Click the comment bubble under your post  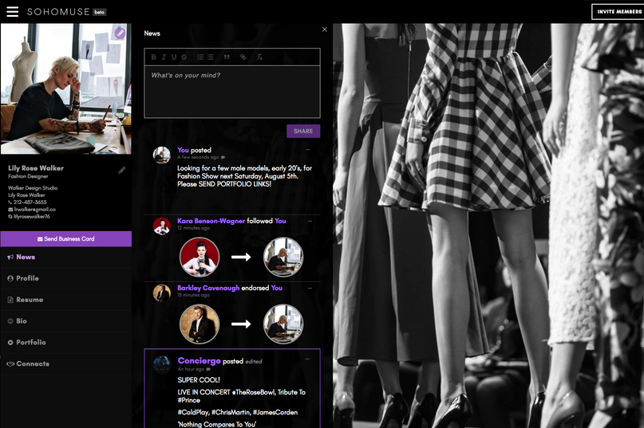click(223, 157)
